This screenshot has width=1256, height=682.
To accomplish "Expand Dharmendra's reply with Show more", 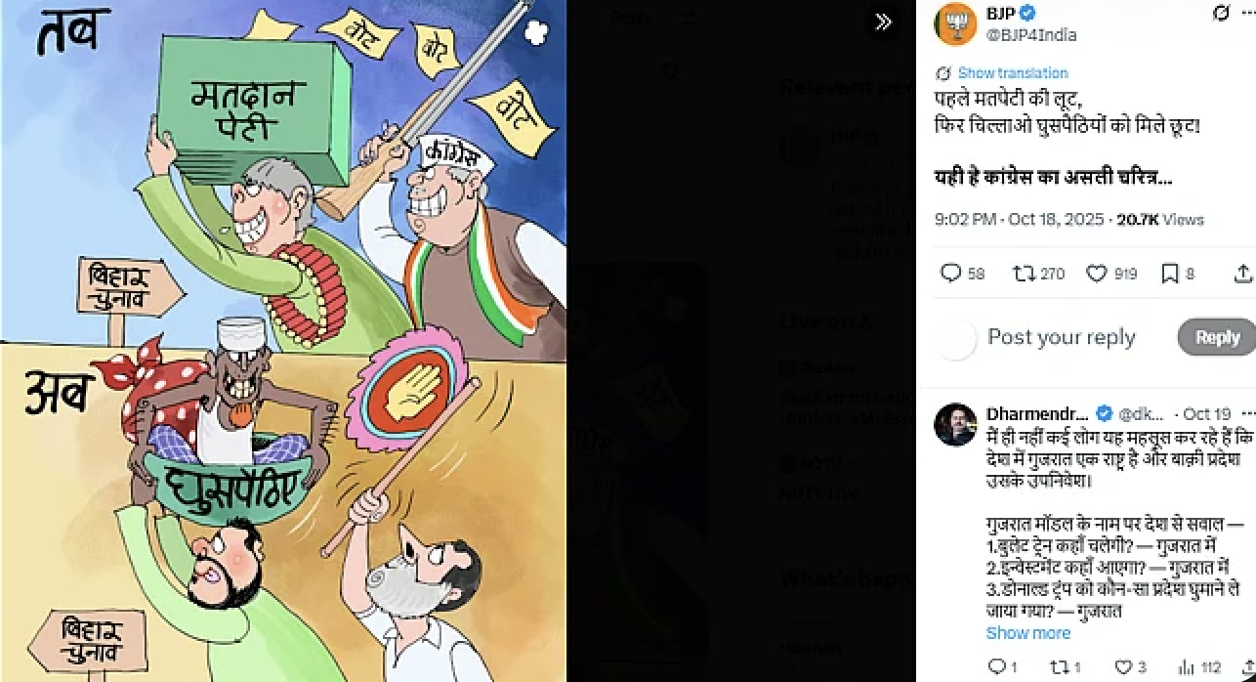I will click(1027, 633).
